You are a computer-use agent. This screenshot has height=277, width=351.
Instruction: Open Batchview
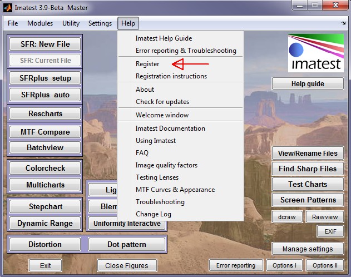pyautogui.click(x=45, y=147)
